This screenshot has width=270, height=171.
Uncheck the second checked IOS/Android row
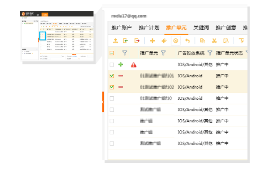(x=112, y=87)
